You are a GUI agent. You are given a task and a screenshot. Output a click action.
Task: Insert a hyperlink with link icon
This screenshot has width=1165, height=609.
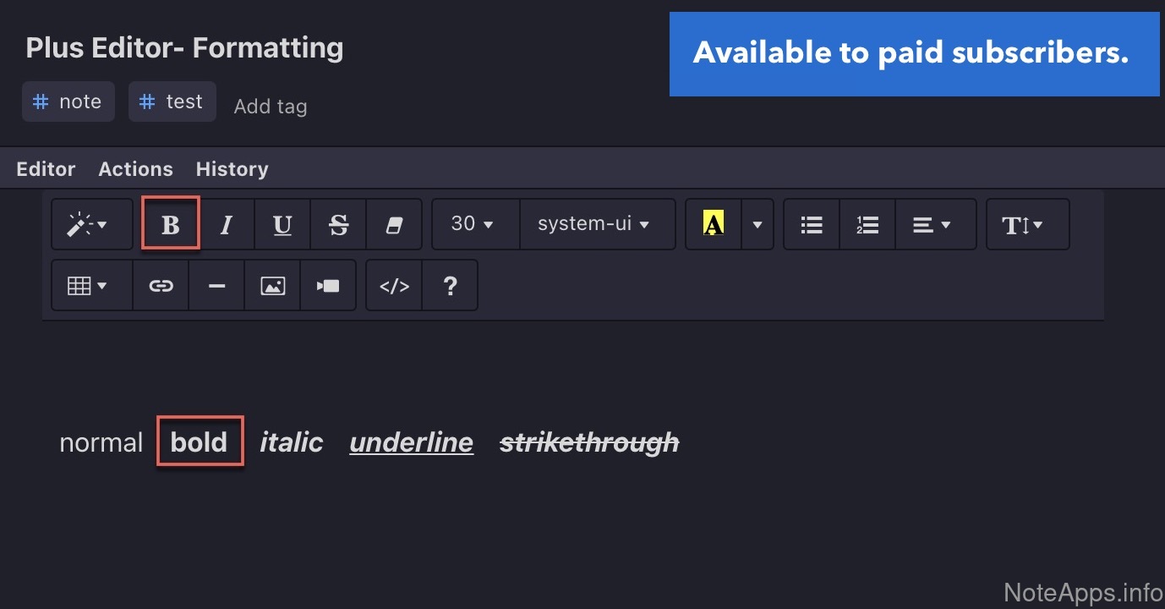161,286
